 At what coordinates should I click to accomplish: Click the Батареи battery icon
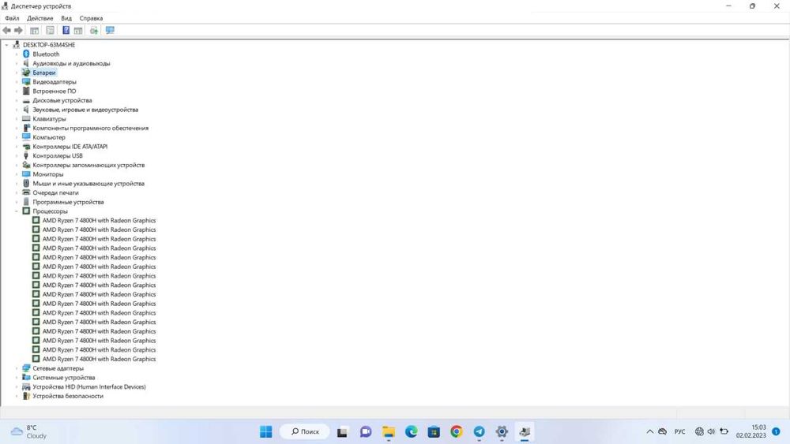click(26, 73)
